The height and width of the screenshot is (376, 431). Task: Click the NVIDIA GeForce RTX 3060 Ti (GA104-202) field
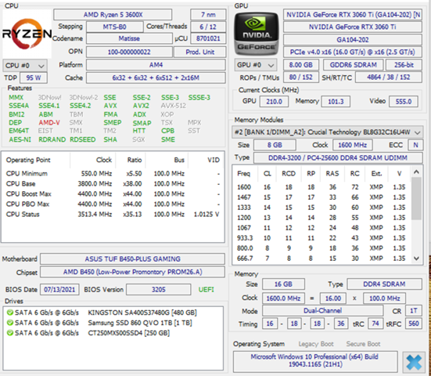coord(353,15)
